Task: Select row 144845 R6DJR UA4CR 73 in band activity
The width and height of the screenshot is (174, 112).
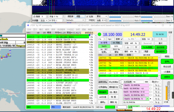Action: click(58, 80)
